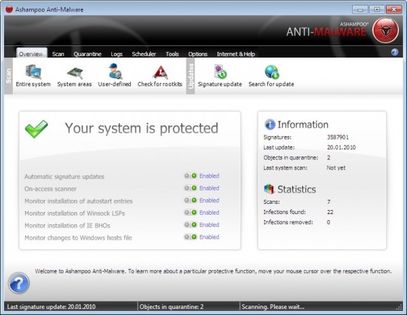Click 'Infections found:' value 22
This screenshot has height=315, width=407.
click(330, 212)
